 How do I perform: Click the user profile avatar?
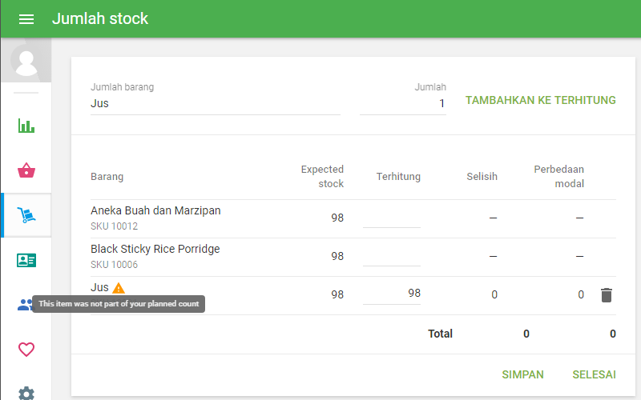tap(26, 61)
